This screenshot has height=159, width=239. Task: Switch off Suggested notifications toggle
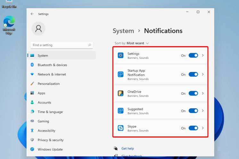[193, 111]
